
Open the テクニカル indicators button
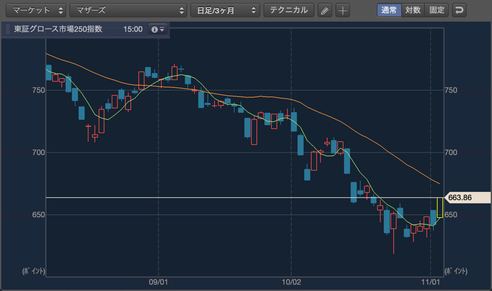pyautogui.click(x=289, y=10)
